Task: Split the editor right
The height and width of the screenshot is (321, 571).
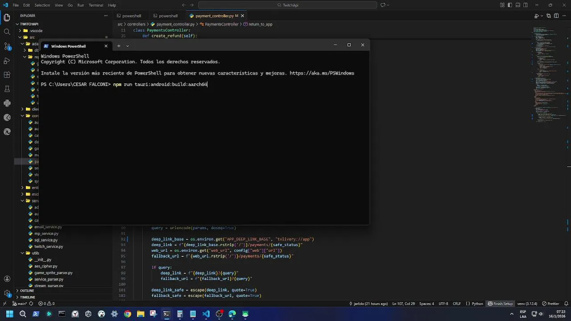Action: tap(556, 16)
